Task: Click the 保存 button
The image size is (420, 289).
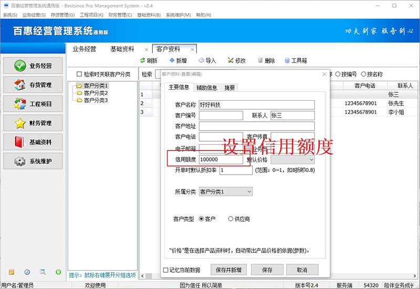Action: pyautogui.click(x=267, y=270)
